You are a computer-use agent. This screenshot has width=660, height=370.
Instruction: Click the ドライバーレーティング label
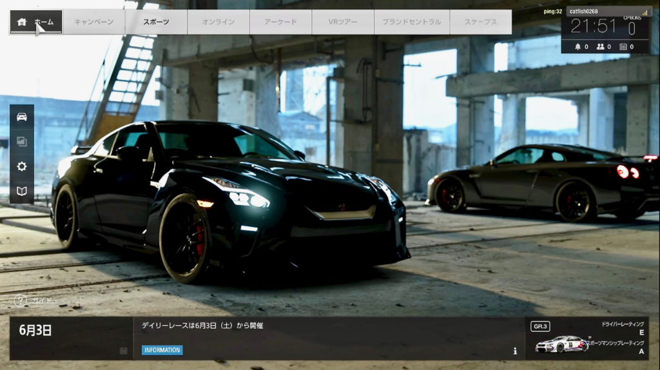click(623, 324)
